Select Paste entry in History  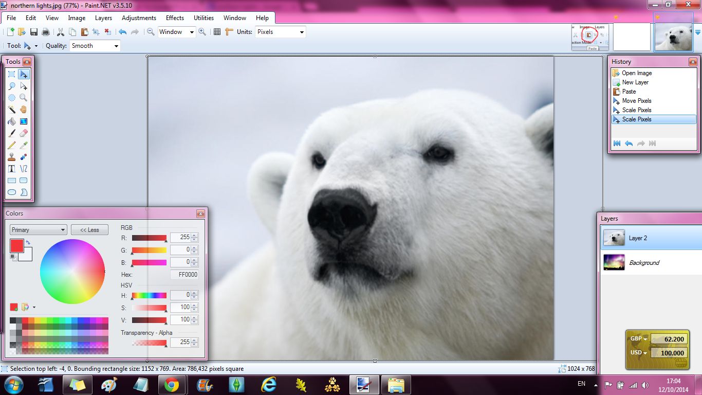point(654,92)
